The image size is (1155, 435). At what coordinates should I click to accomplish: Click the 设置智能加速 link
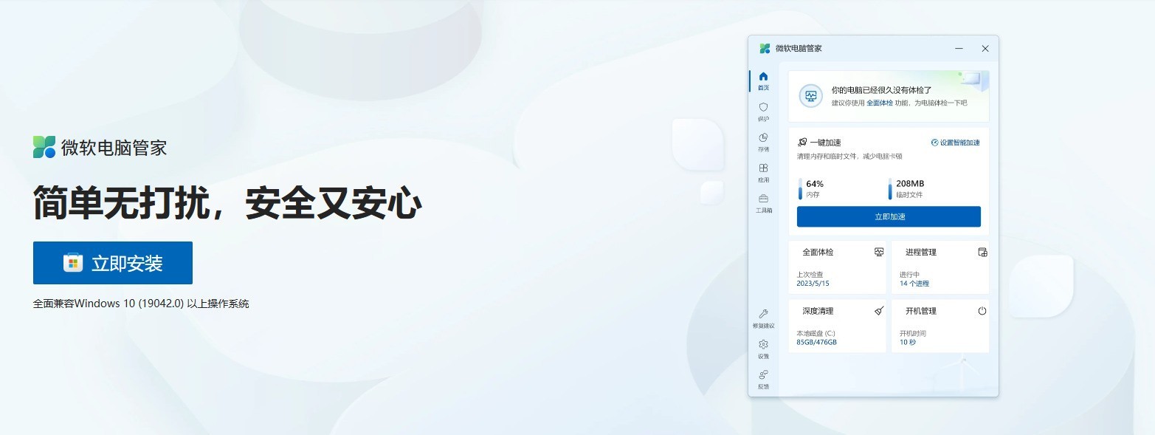click(956, 143)
